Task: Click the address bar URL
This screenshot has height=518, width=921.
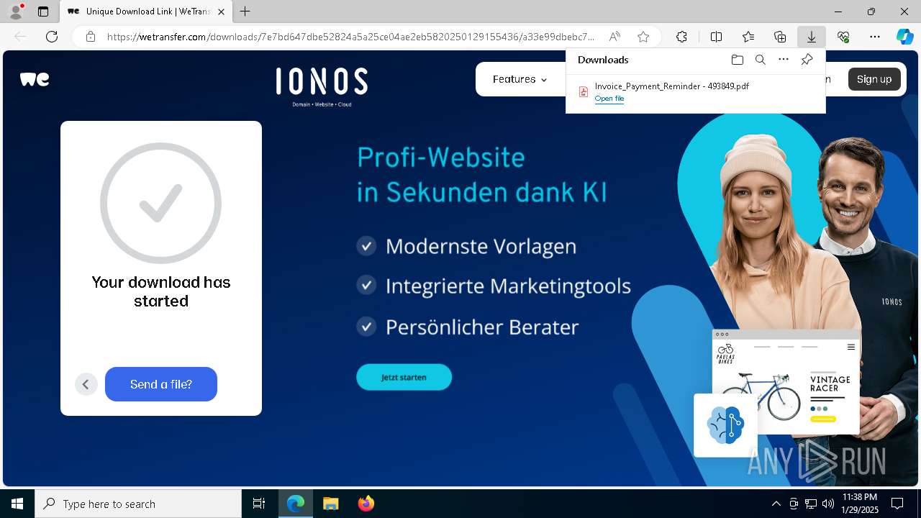Action: 350,37
